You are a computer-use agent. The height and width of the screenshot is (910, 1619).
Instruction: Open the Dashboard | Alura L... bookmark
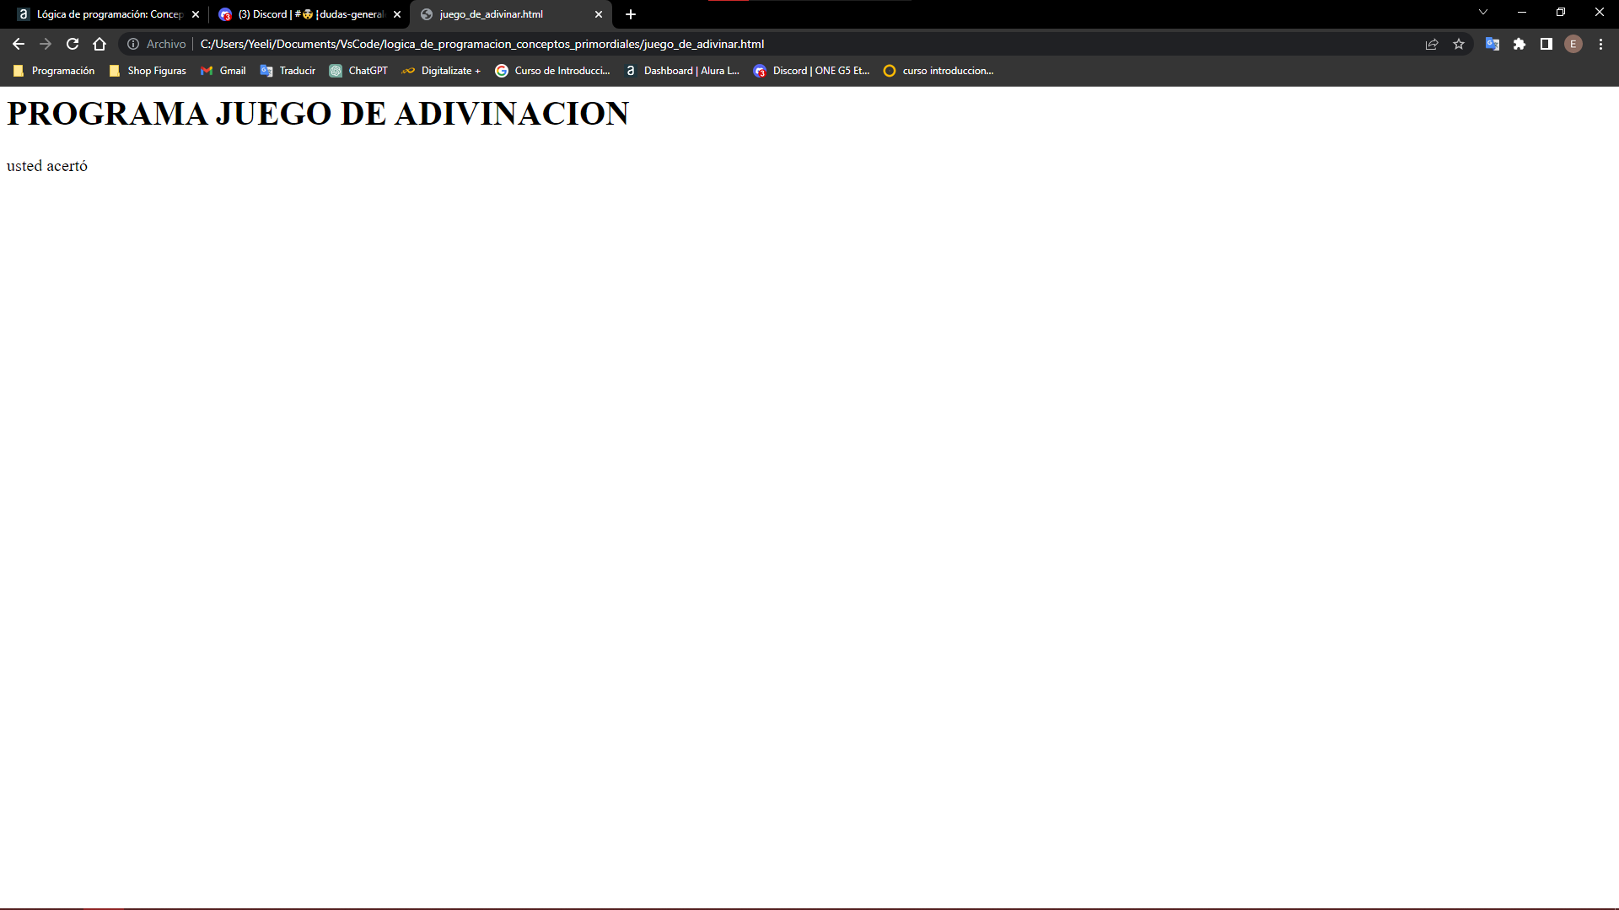[x=682, y=71]
